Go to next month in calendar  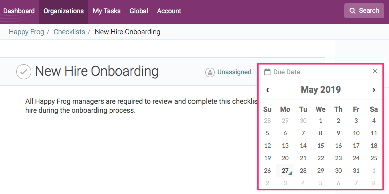[x=374, y=90]
